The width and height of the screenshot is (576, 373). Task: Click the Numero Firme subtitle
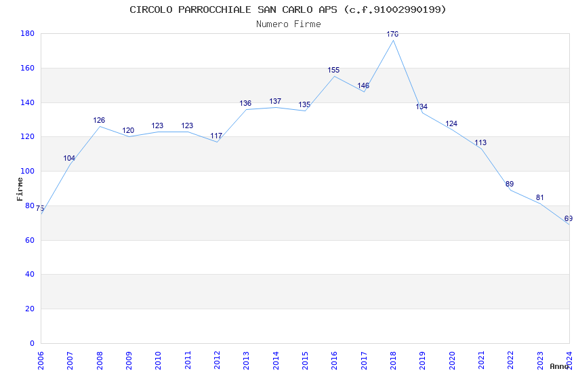click(289, 24)
